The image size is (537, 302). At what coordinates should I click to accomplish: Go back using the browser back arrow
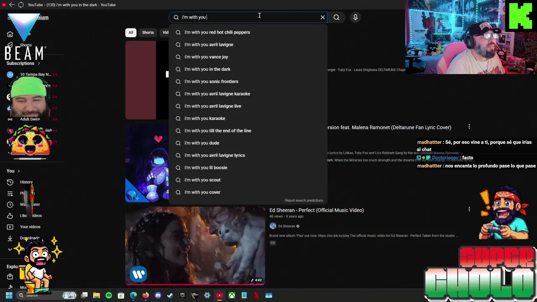click(12, 5)
